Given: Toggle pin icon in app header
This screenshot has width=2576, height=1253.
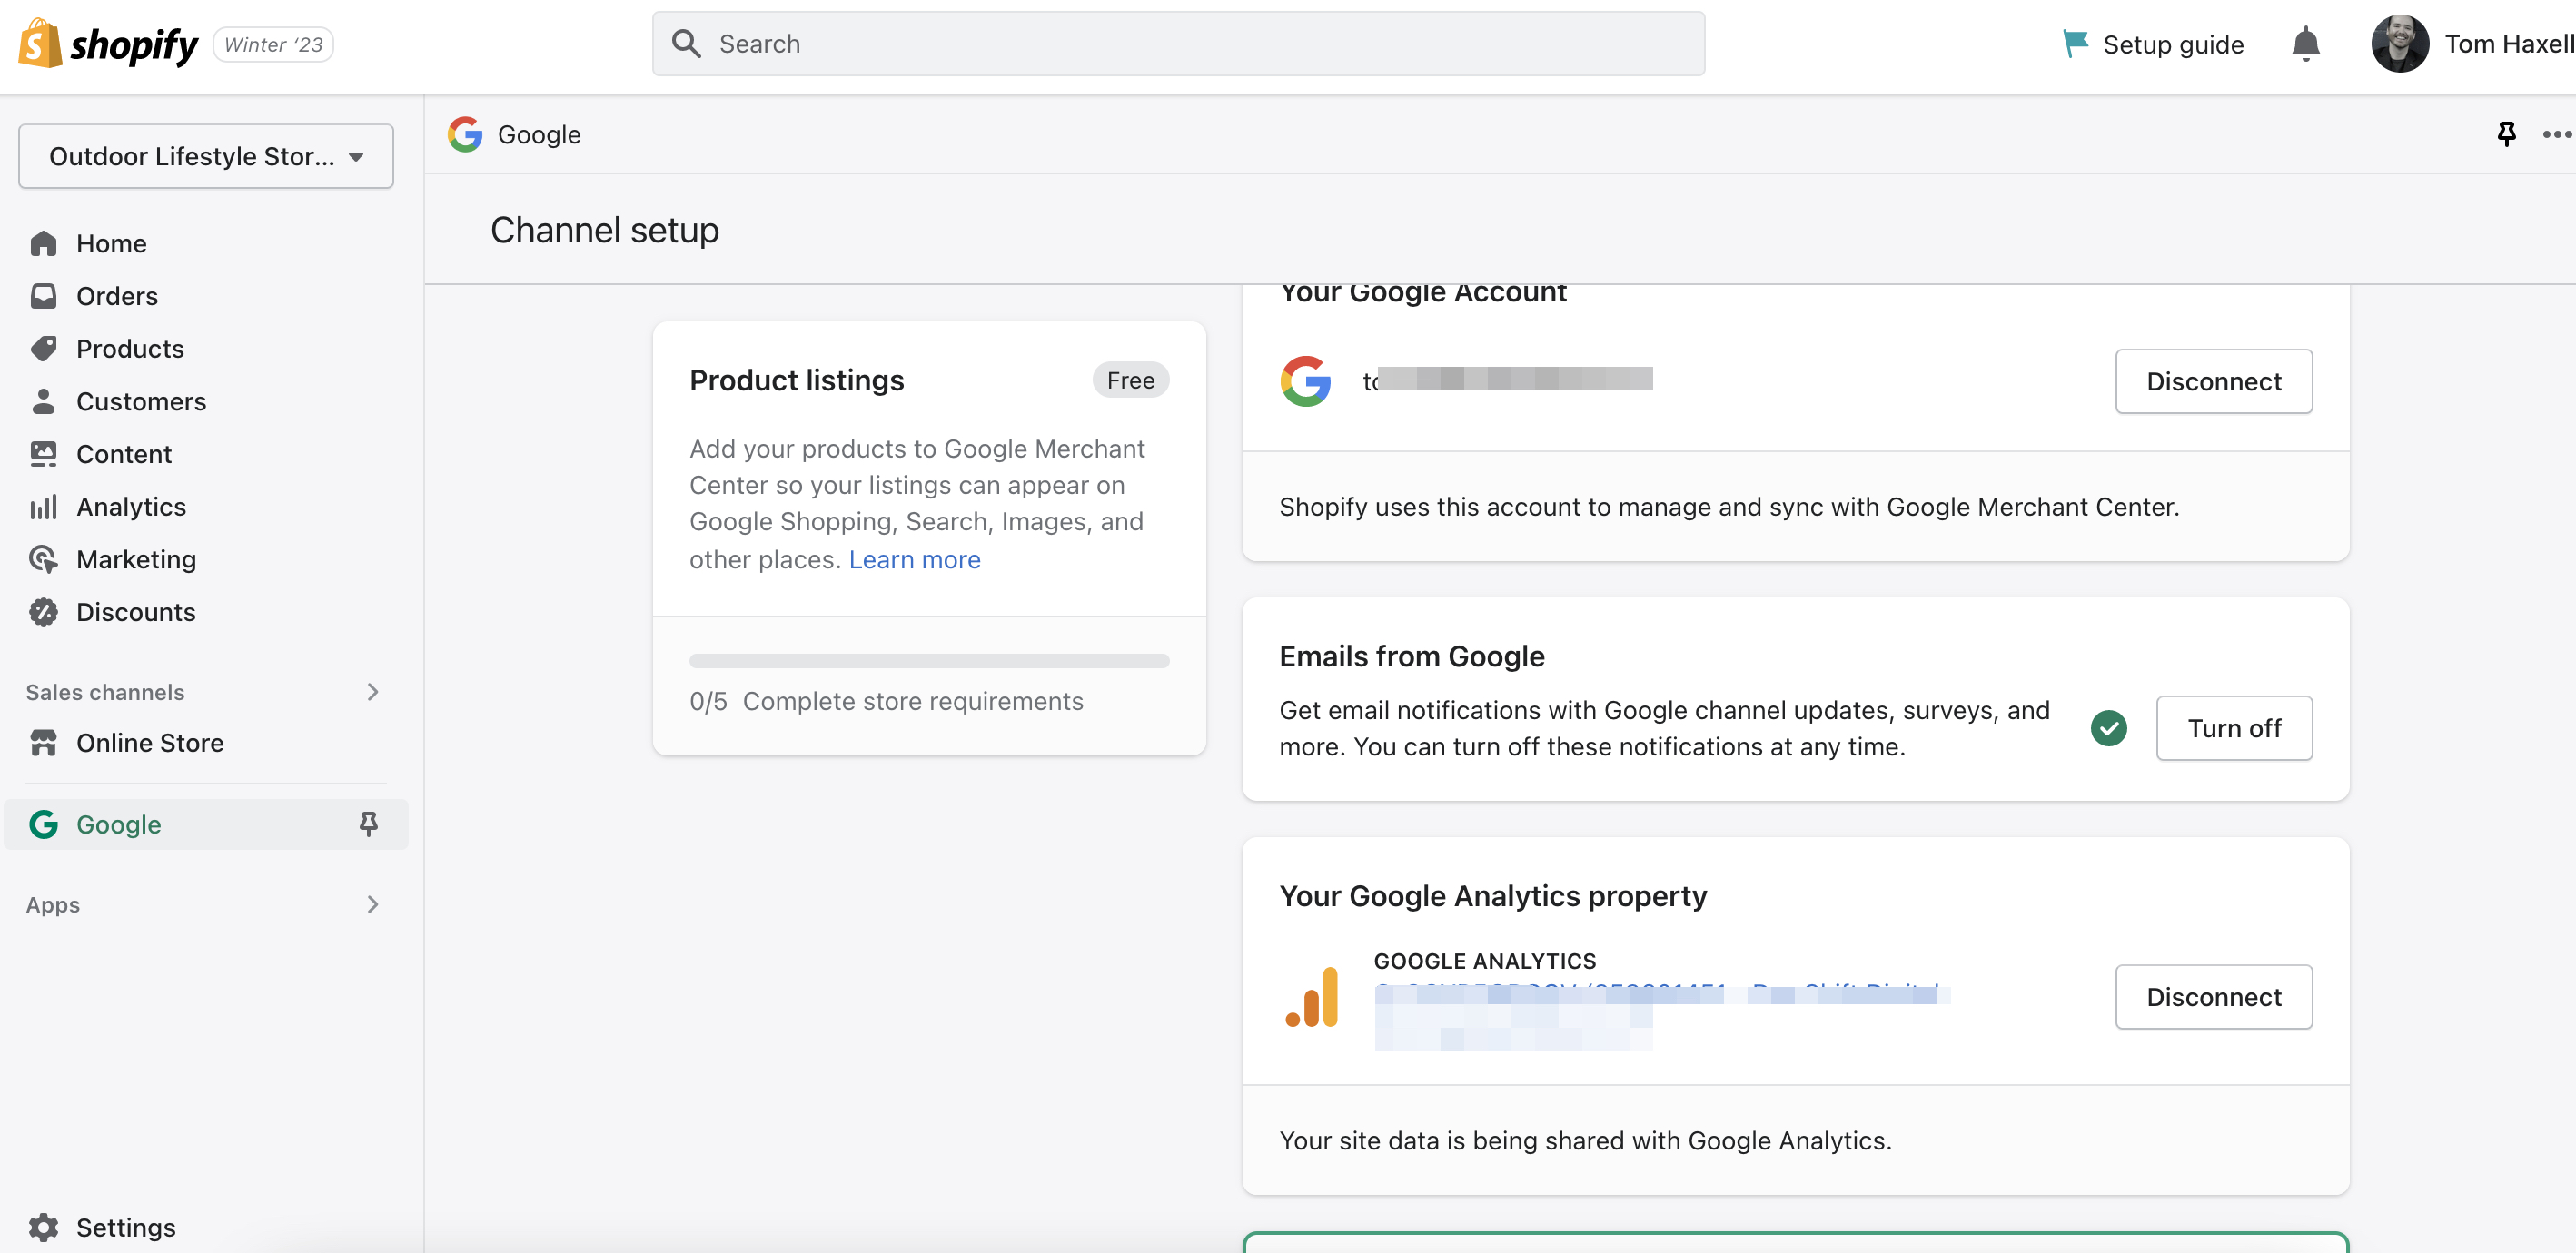Looking at the screenshot, I should point(2506,134).
